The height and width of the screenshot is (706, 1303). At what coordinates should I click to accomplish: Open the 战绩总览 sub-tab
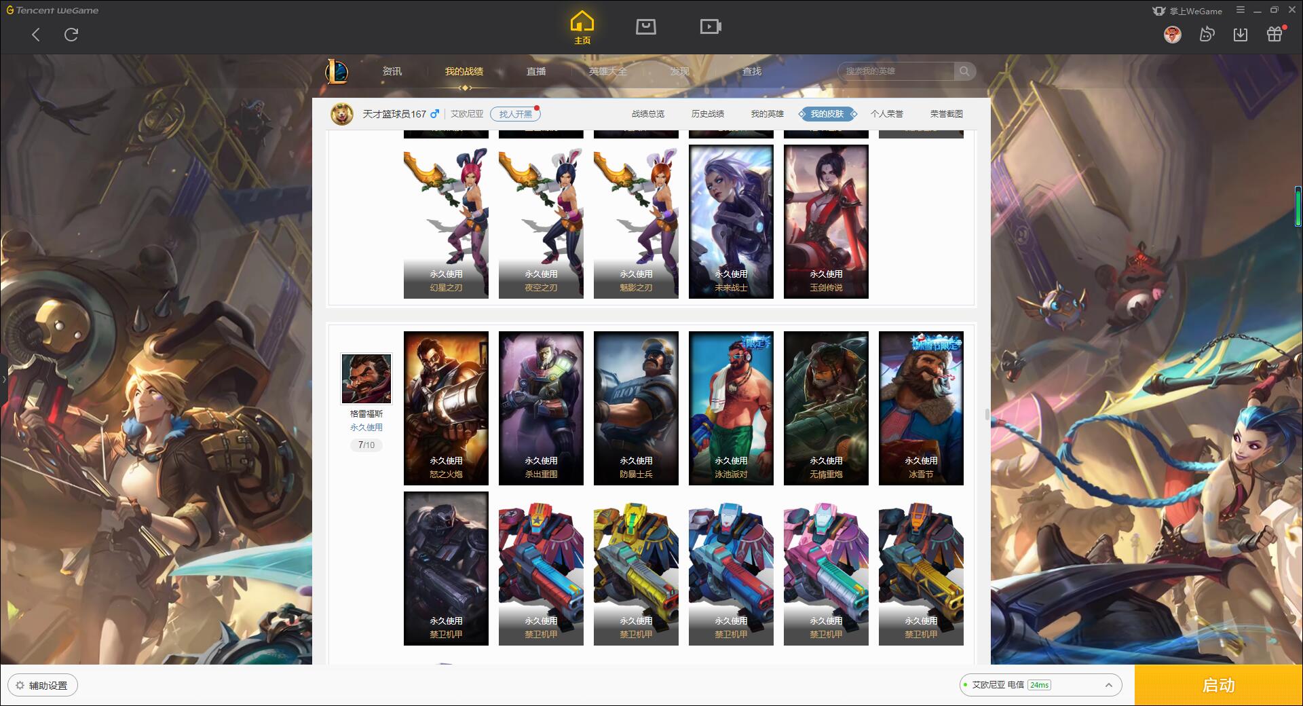point(648,114)
